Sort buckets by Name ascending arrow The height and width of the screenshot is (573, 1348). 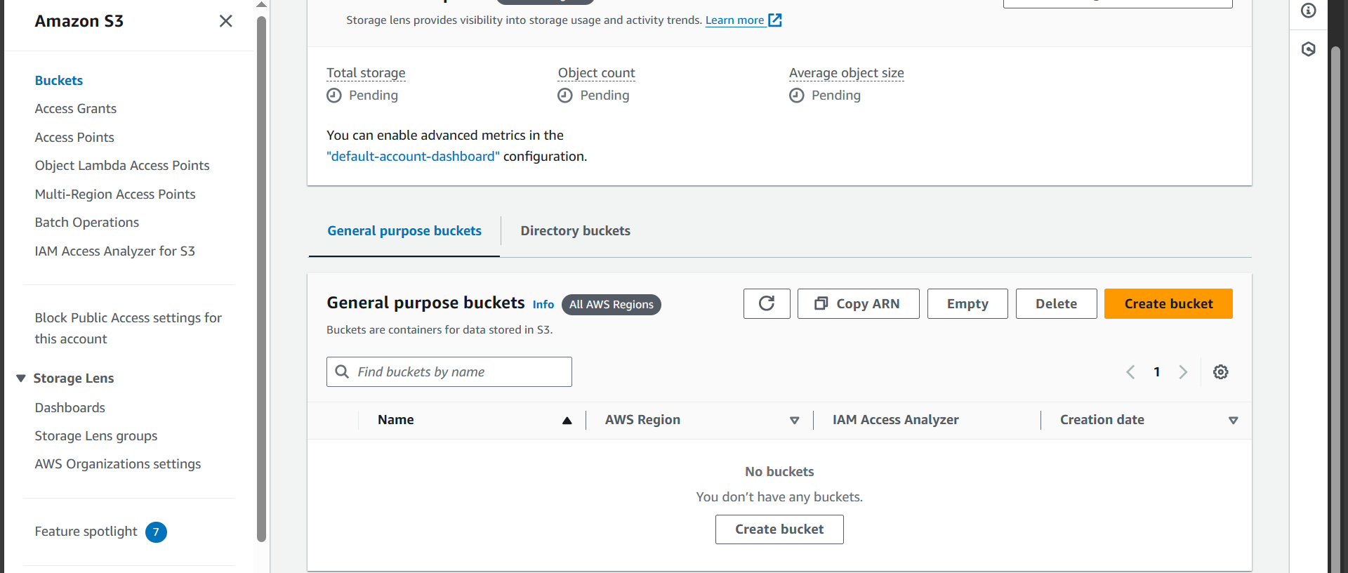pyautogui.click(x=567, y=421)
